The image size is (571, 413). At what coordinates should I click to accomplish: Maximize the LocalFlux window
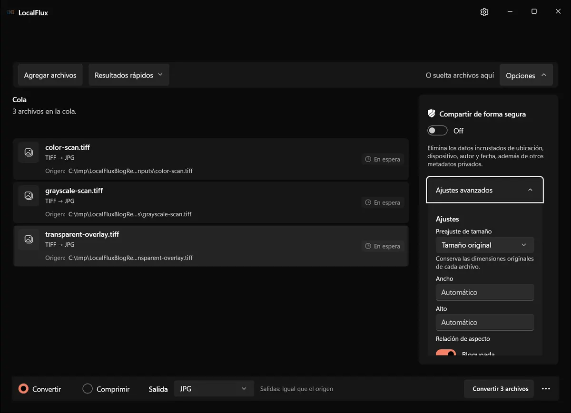pyautogui.click(x=534, y=12)
